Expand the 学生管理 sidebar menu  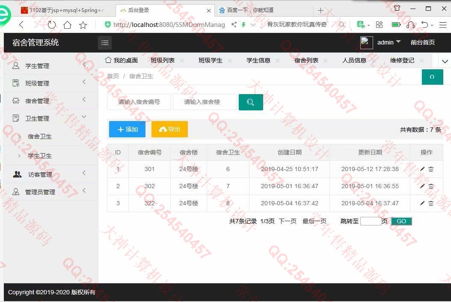click(x=51, y=66)
